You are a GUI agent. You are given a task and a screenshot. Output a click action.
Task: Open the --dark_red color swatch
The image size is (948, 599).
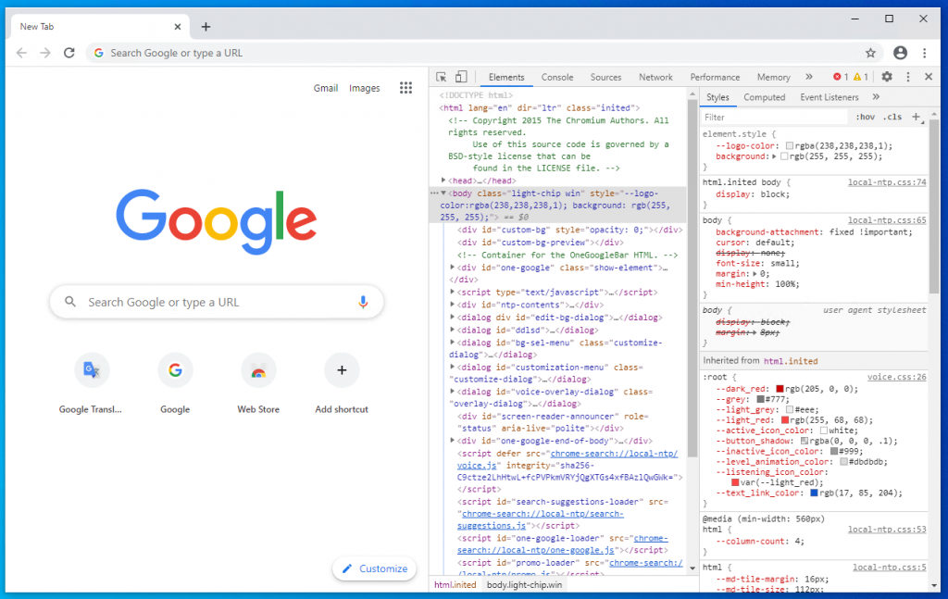click(780, 389)
